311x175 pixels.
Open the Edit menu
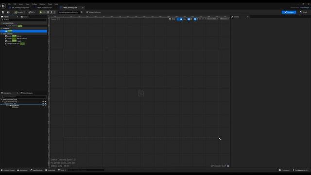15,4
